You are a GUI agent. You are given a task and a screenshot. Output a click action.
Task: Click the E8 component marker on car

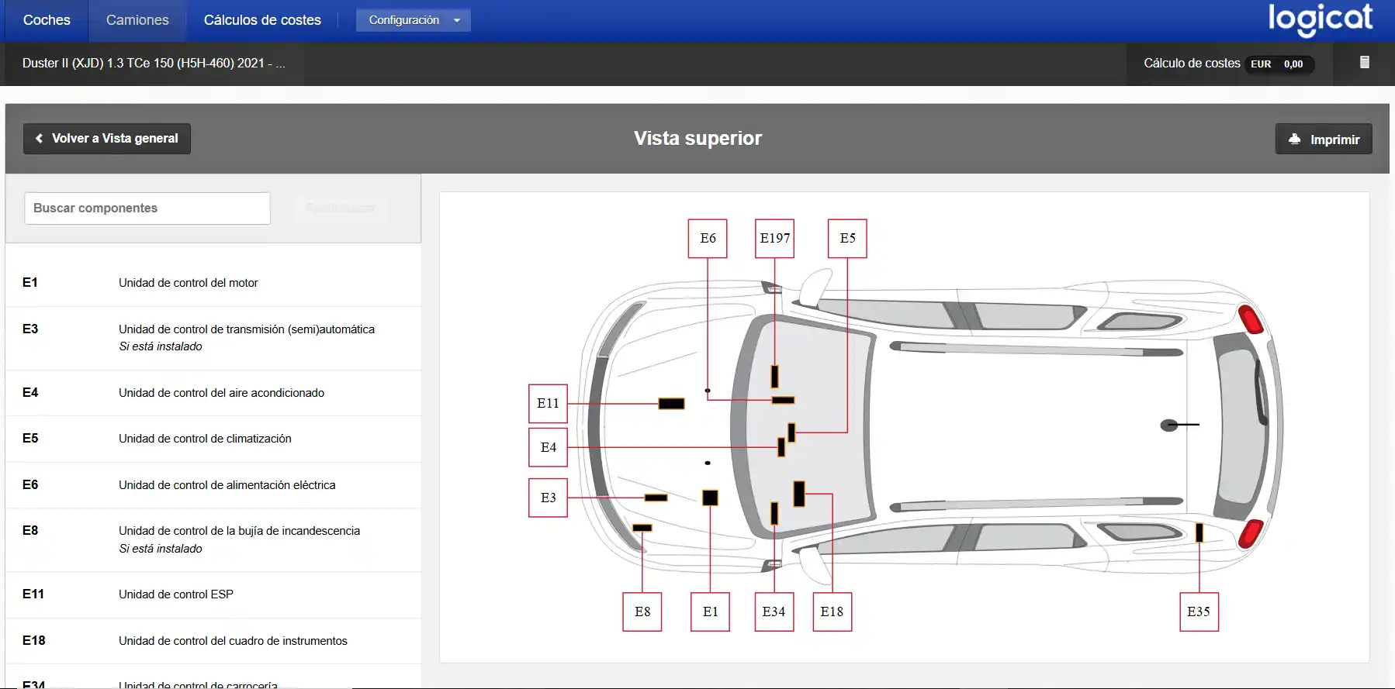[642, 528]
